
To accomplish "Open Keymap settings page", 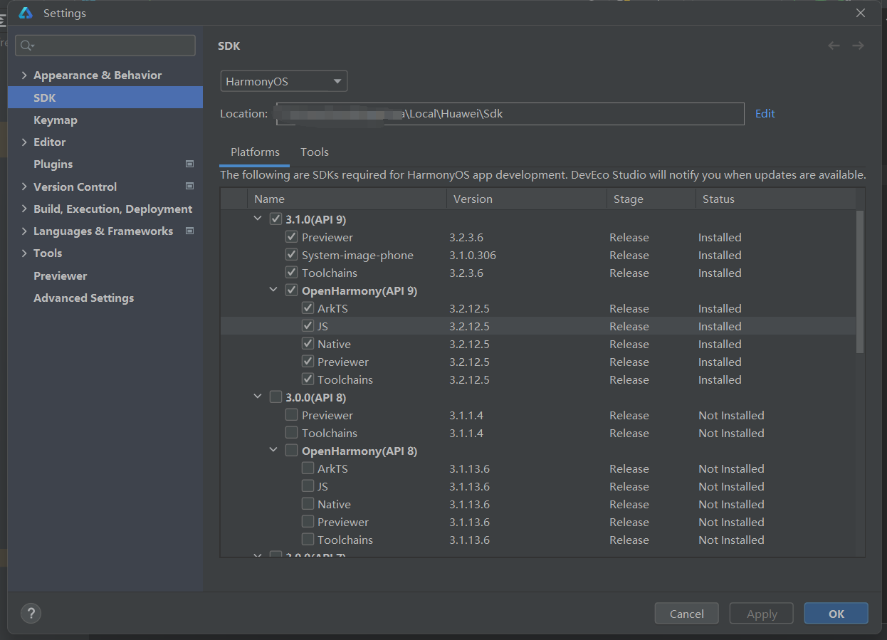I will coord(56,120).
